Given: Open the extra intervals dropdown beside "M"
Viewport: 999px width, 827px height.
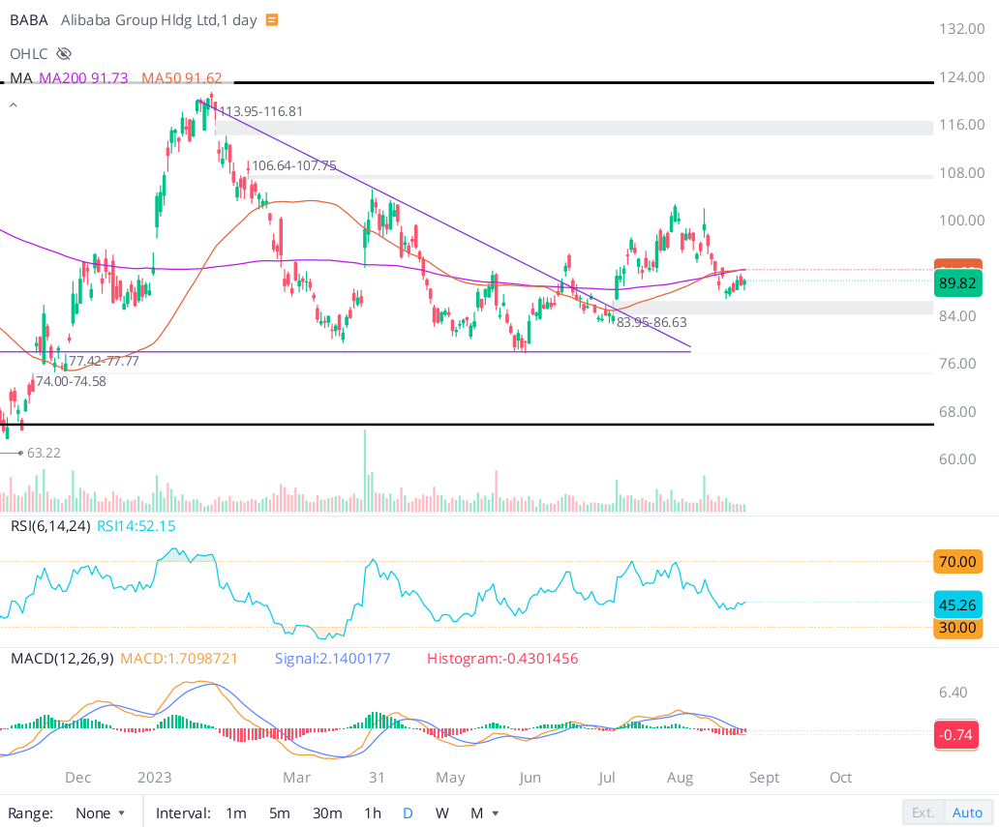Looking at the screenshot, I should point(495,813).
